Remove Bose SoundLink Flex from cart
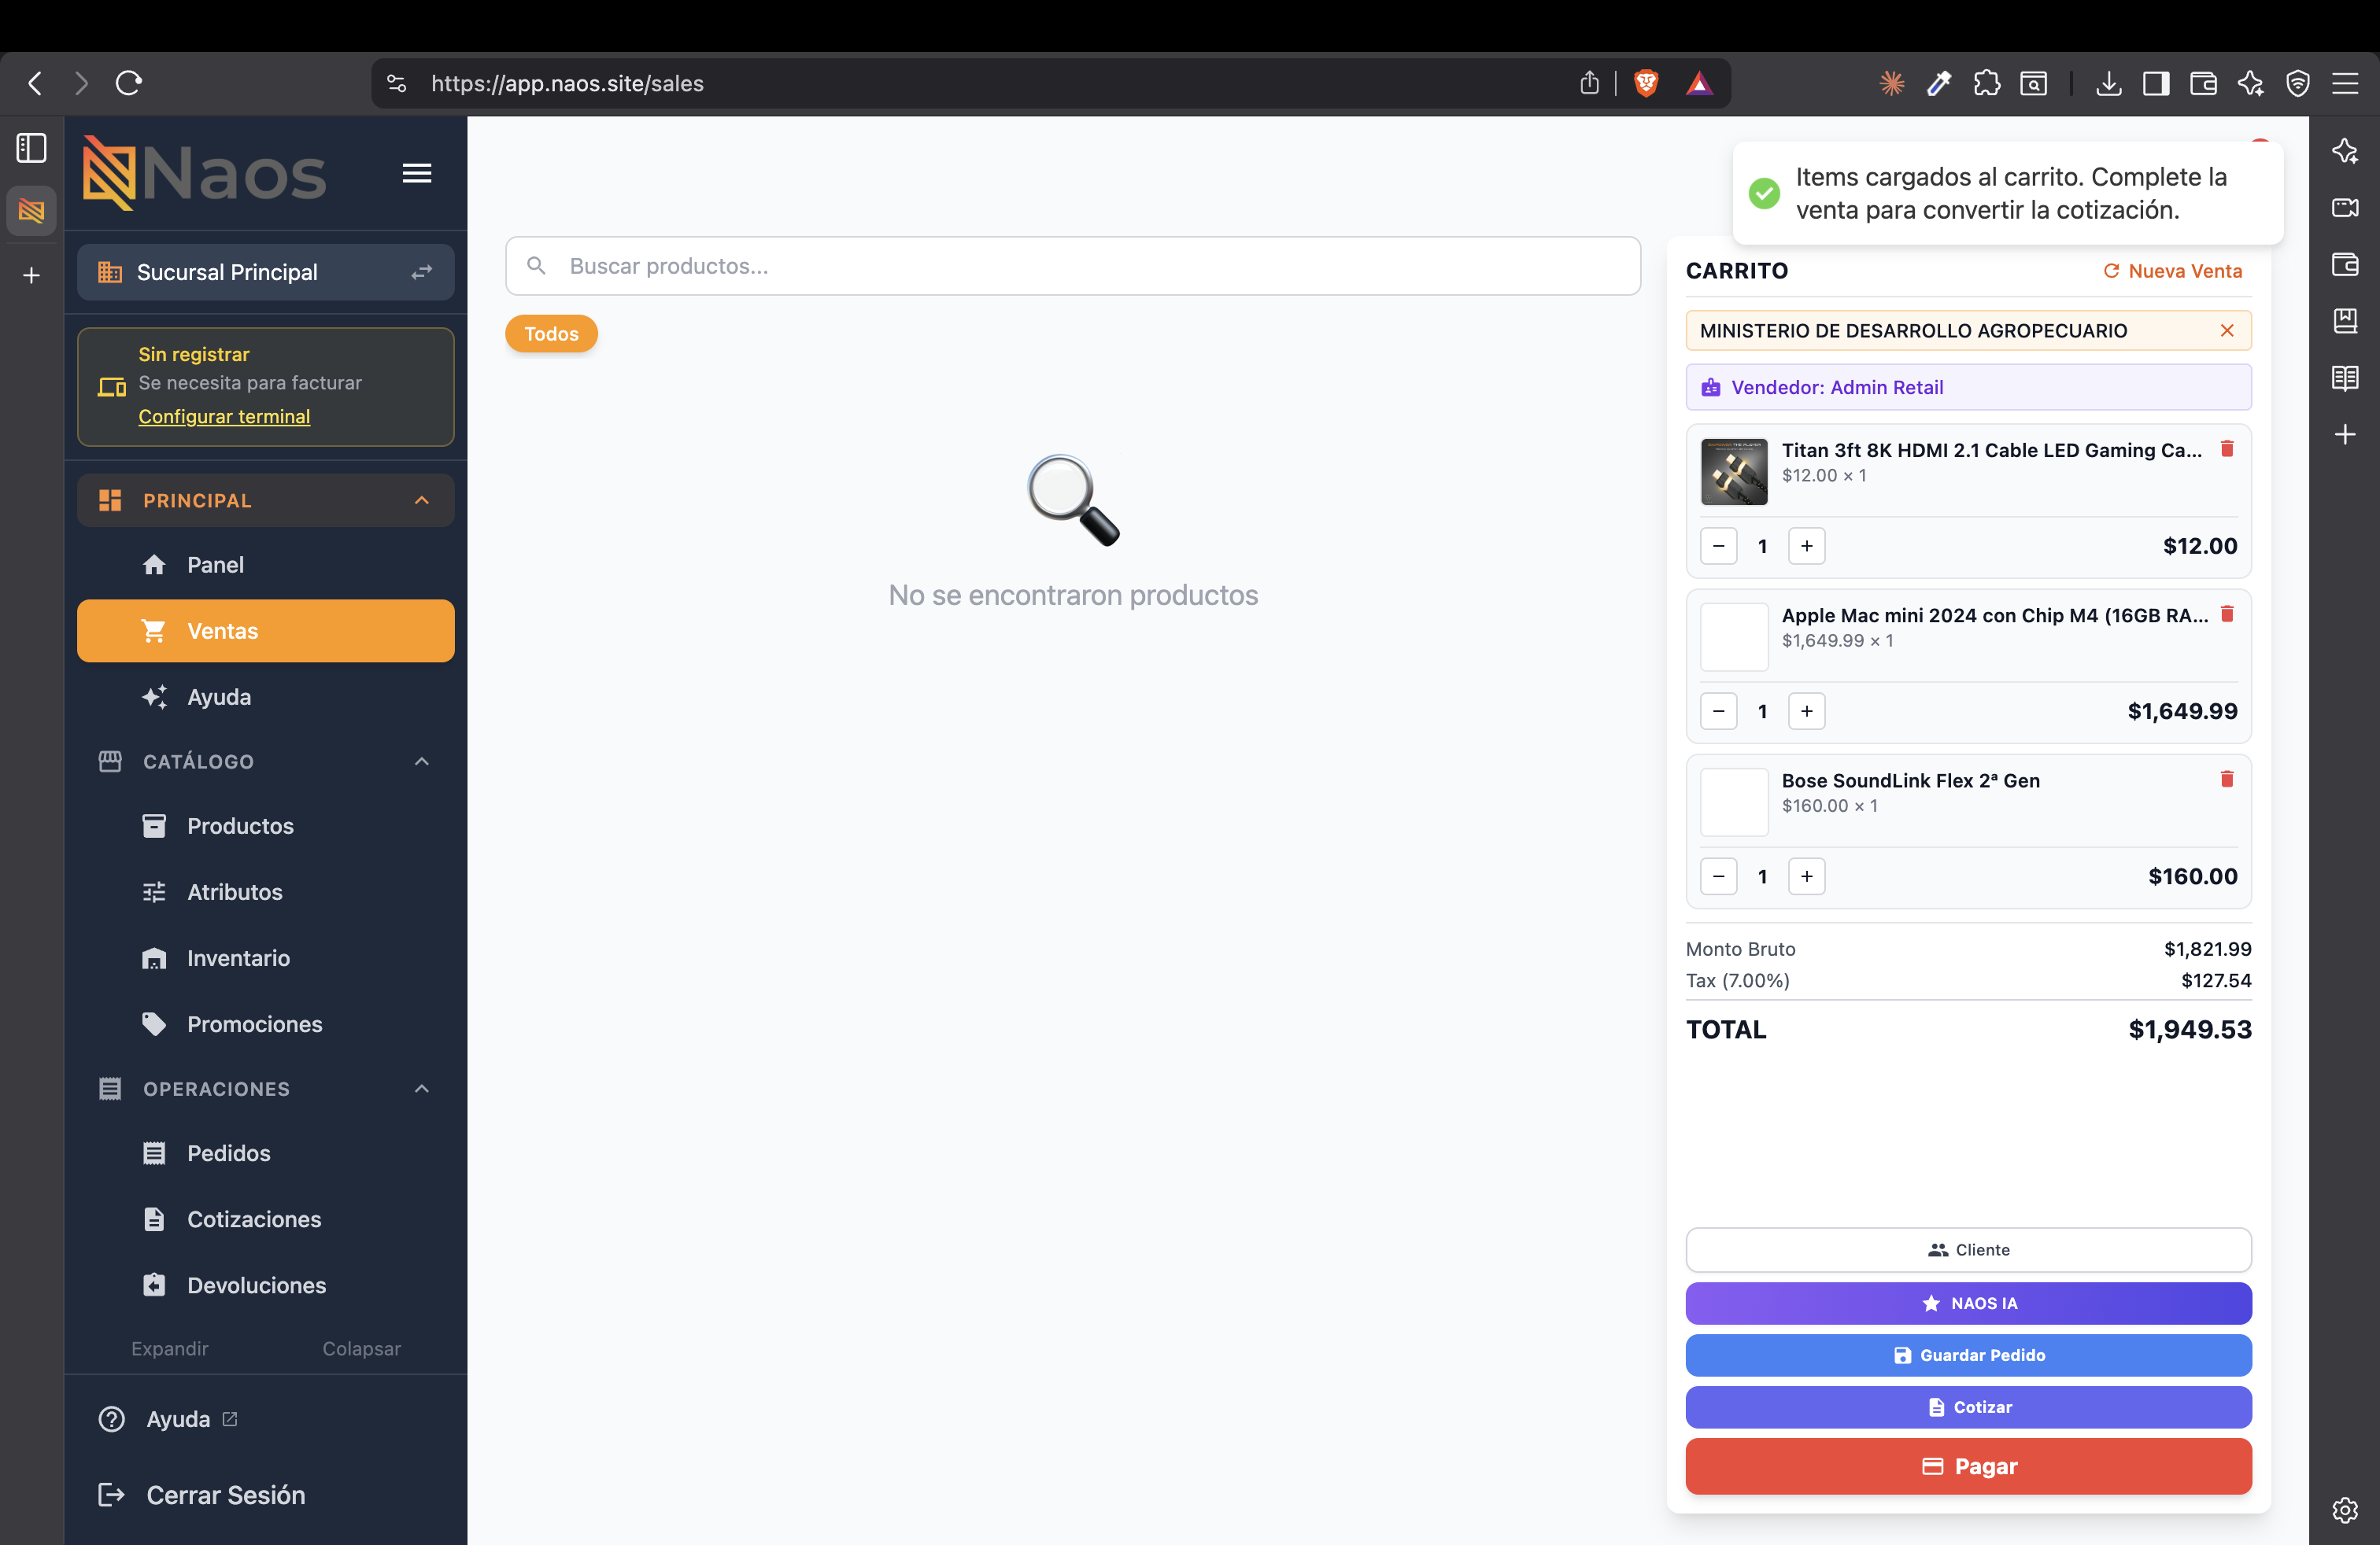This screenshot has height=1545, width=2380. coord(2226,779)
